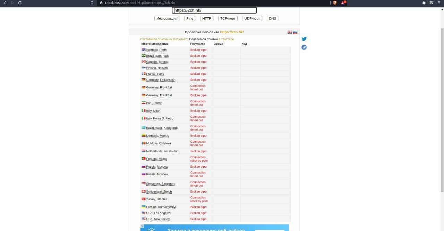Click the Iran flag icon
The image size is (444, 231).
coord(144,103)
